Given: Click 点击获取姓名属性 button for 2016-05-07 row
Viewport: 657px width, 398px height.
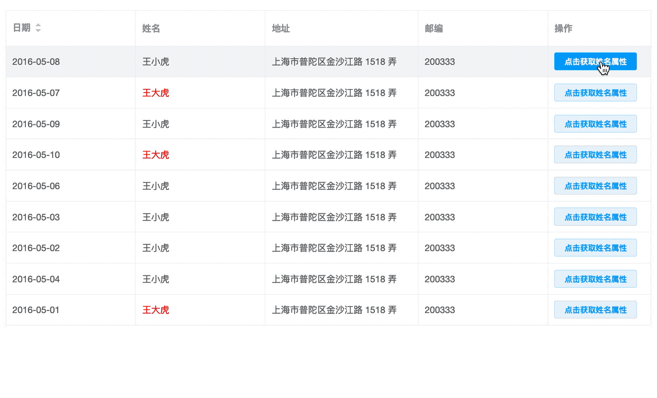Looking at the screenshot, I should (x=595, y=93).
